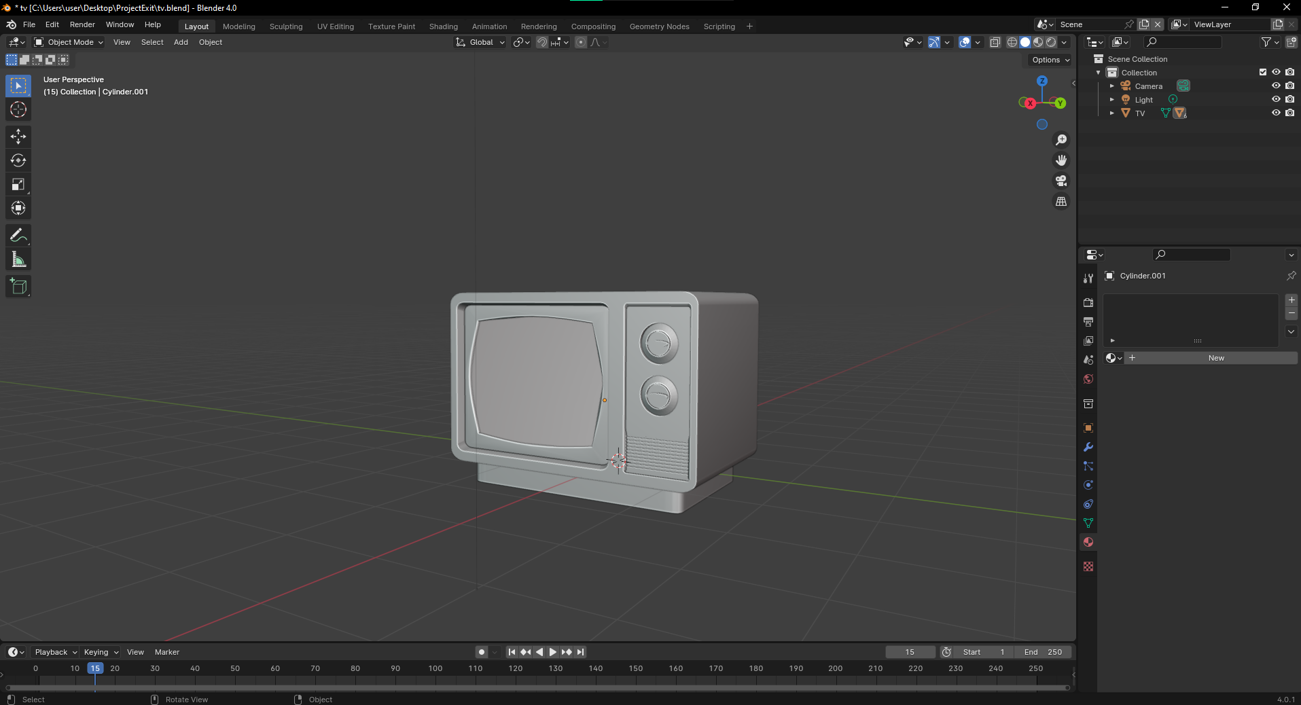This screenshot has width=1301, height=705.
Task: Open the Keying dropdown in timeline
Action: tap(101, 652)
